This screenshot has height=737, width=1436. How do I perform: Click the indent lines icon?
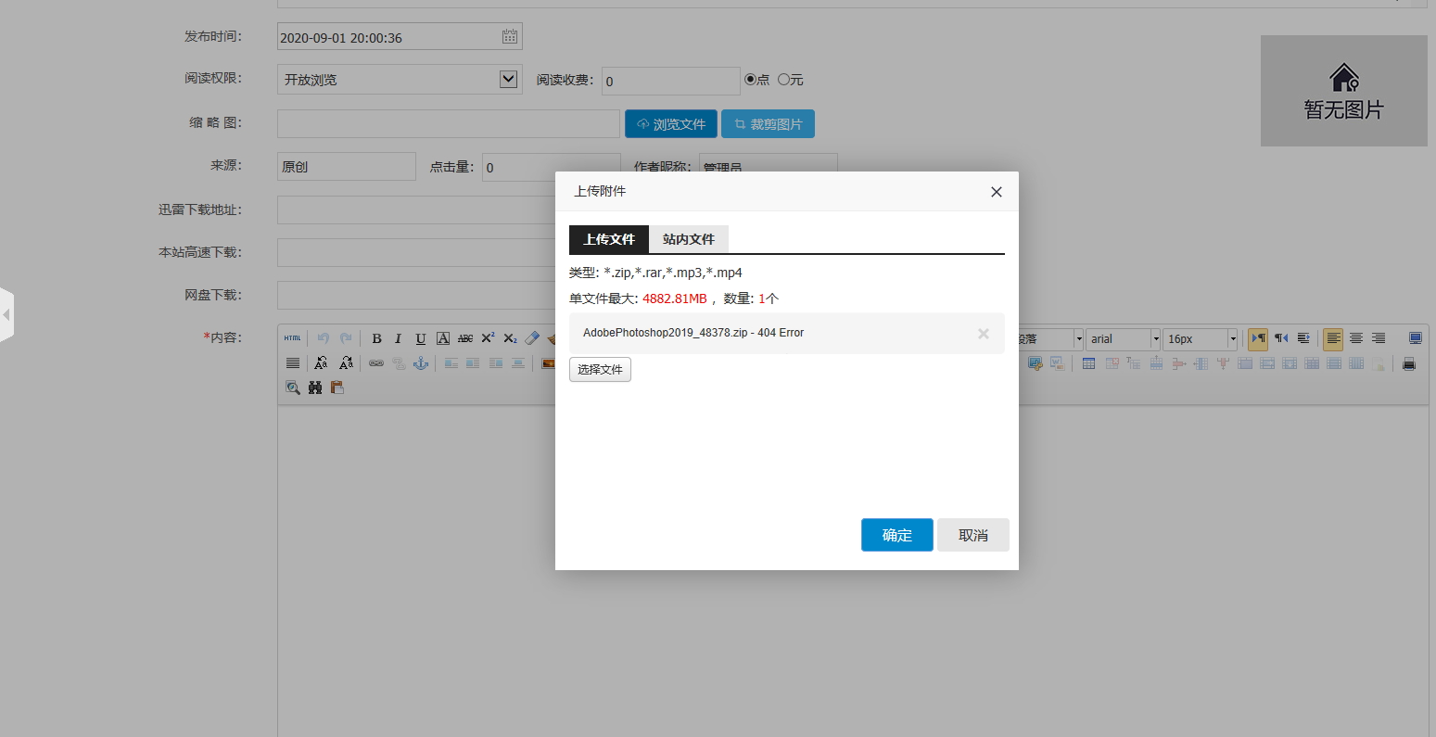(x=1303, y=338)
